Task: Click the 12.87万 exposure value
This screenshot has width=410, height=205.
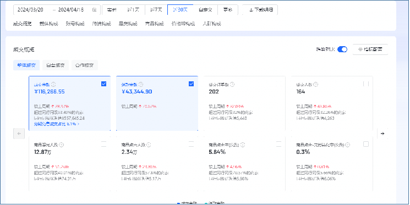Action: pos(42,152)
